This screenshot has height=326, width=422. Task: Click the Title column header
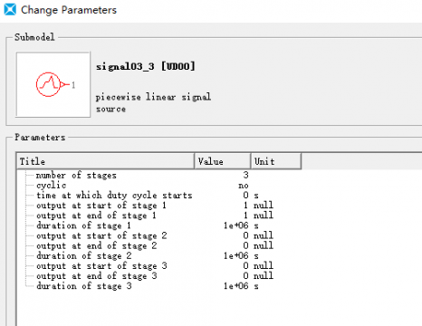point(105,161)
